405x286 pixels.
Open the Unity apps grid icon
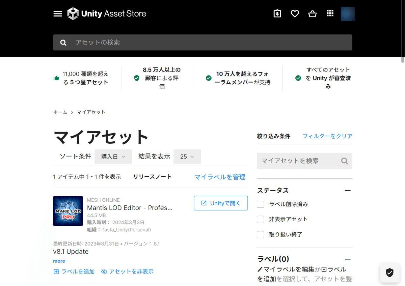click(330, 13)
